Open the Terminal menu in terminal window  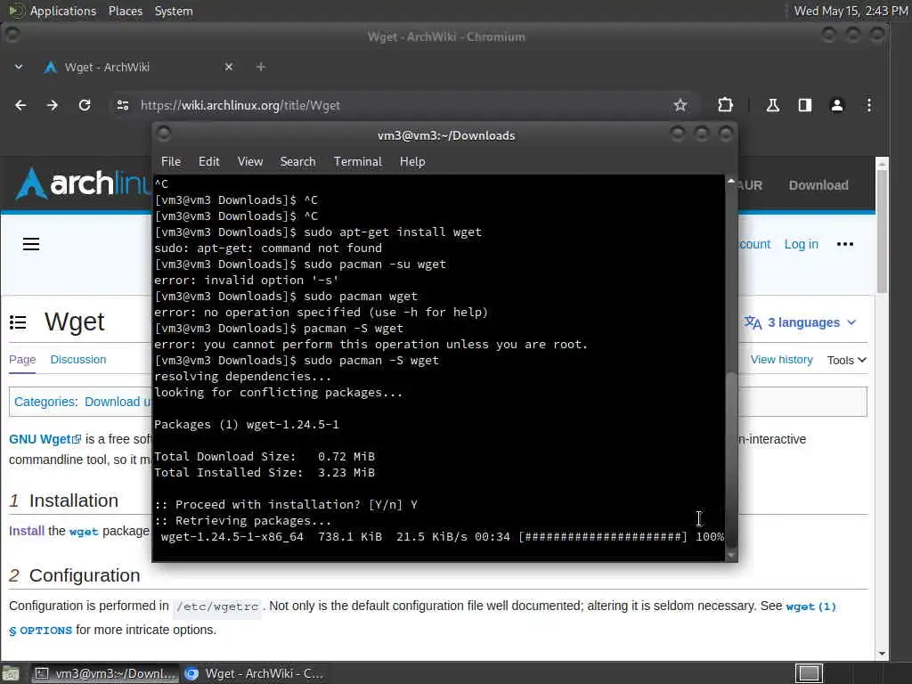pos(358,162)
